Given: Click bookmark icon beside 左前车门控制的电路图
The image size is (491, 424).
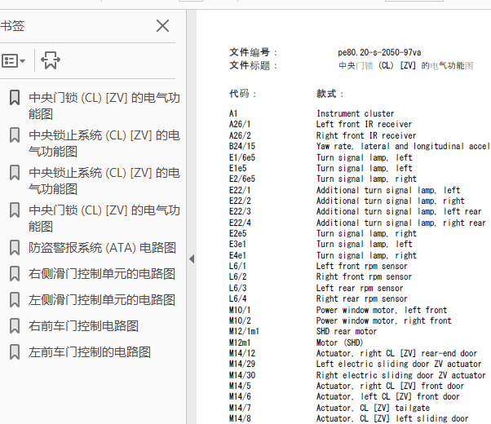Looking at the screenshot, I should 15,352.
